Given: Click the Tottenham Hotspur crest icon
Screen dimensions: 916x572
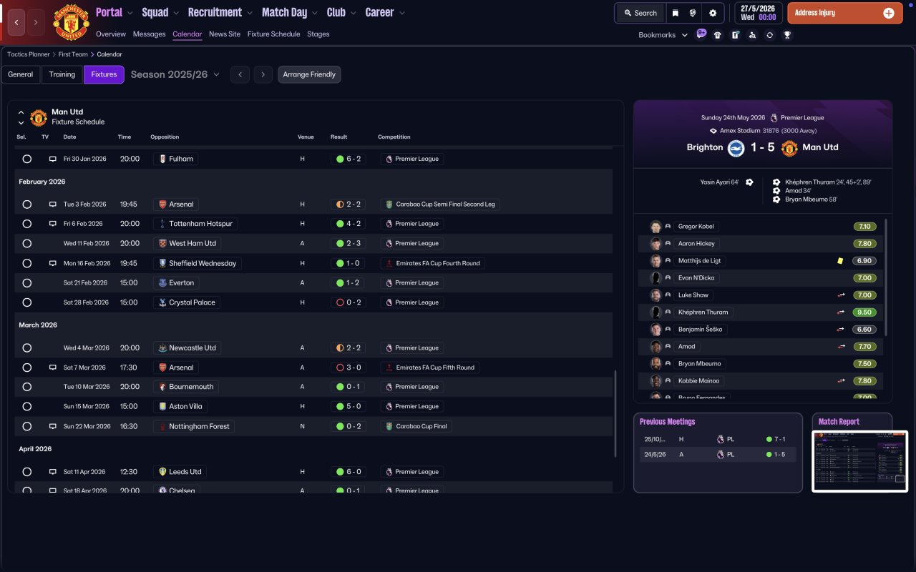Looking at the screenshot, I should coord(162,224).
